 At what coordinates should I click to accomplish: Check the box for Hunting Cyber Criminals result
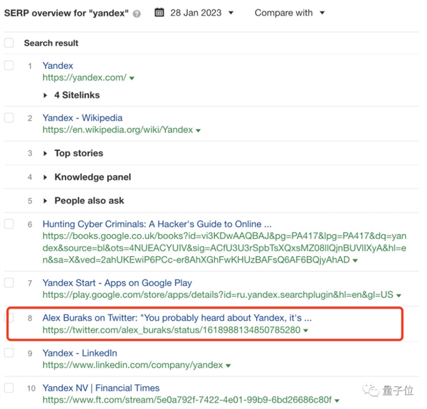[9, 223]
